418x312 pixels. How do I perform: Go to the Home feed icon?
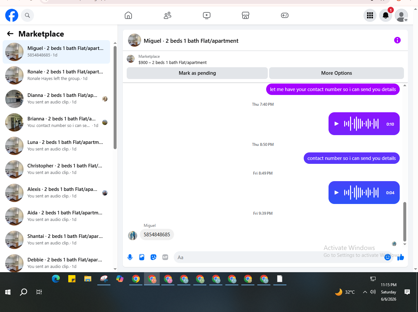[x=128, y=15]
